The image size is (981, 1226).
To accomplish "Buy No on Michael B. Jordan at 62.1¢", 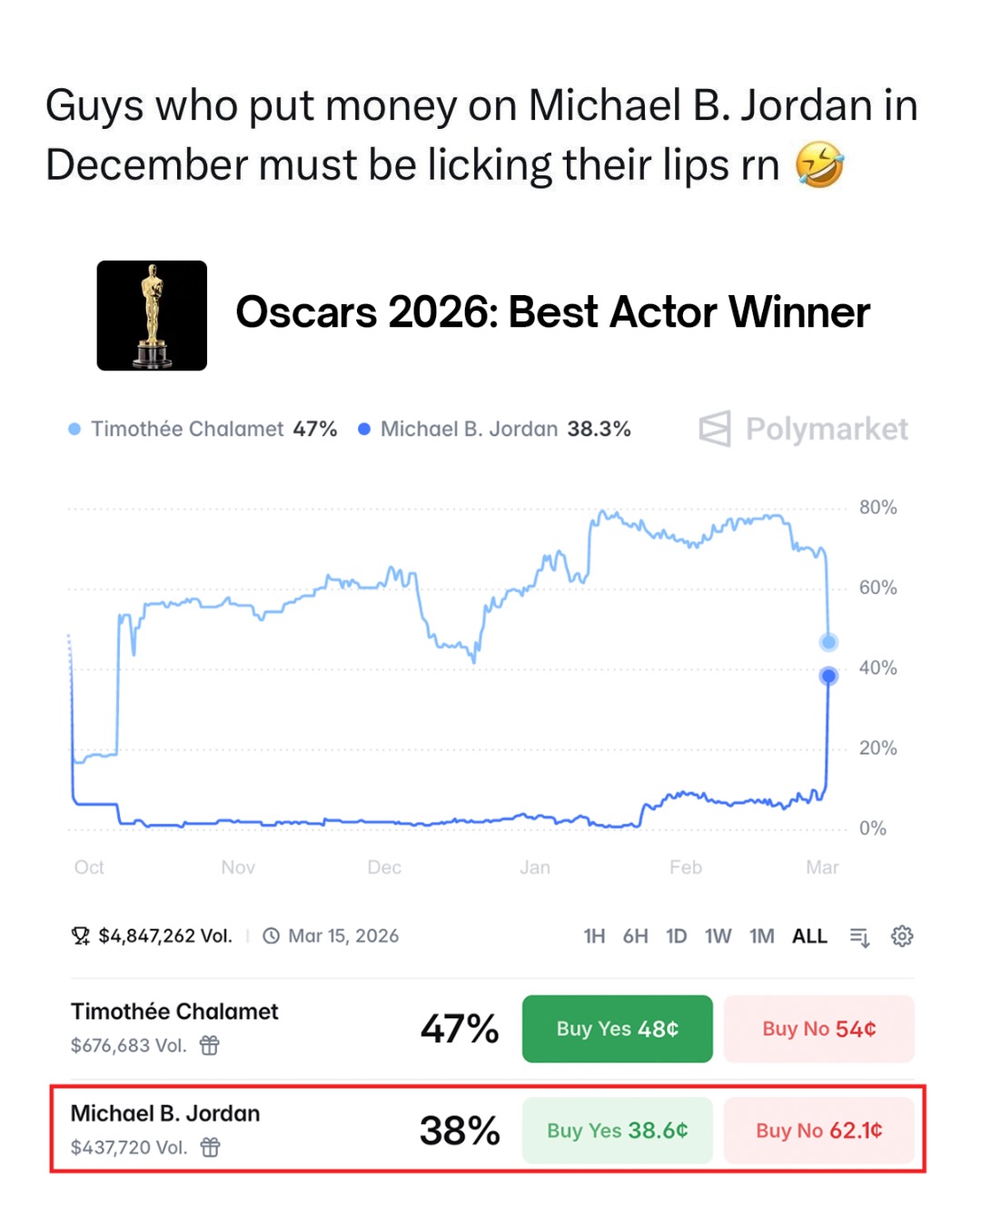I will (x=818, y=1131).
